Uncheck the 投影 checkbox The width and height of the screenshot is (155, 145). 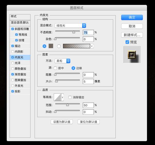[13, 91]
